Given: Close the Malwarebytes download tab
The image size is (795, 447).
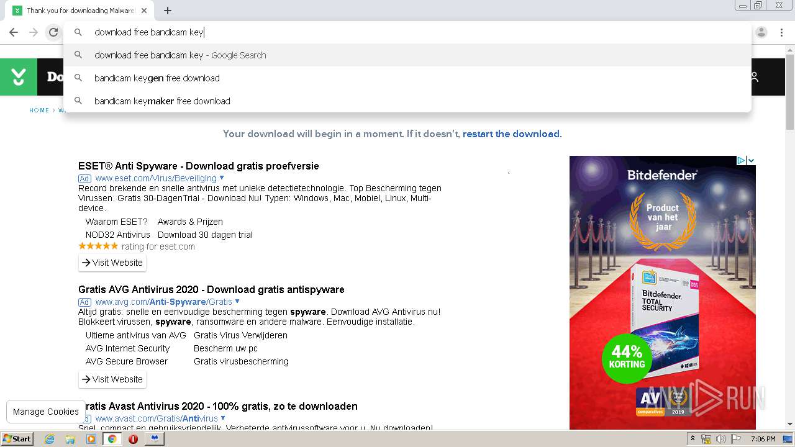Looking at the screenshot, I should point(144,11).
